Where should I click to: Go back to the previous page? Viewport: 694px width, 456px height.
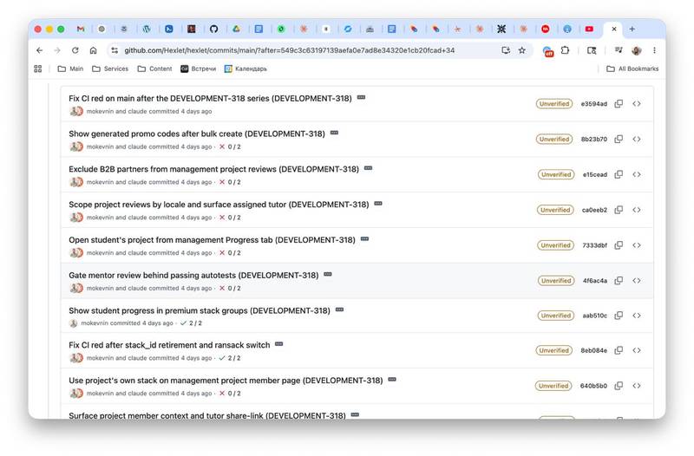point(39,50)
